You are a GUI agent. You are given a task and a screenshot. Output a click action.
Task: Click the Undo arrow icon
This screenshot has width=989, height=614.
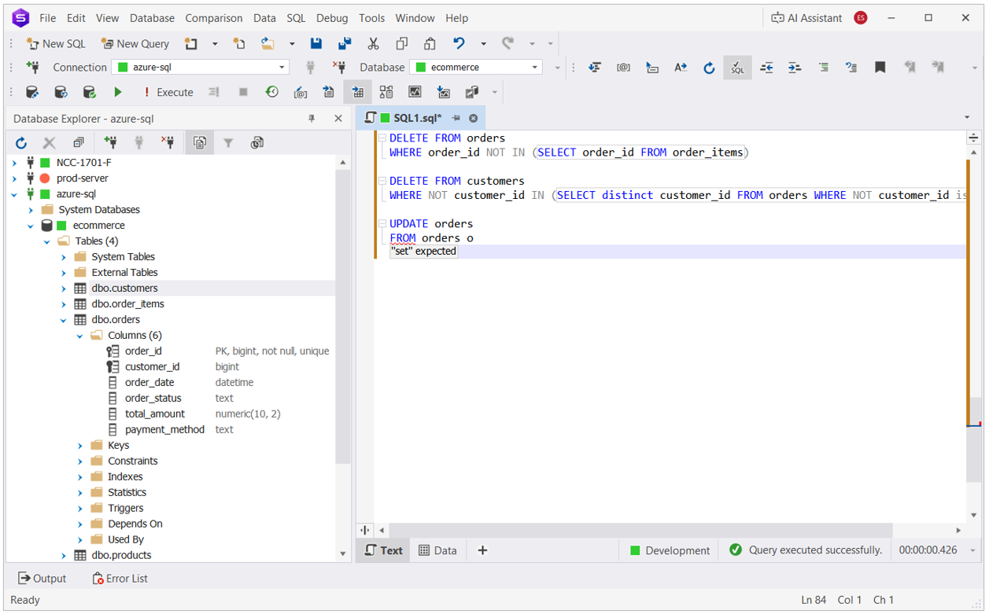[x=459, y=44]
